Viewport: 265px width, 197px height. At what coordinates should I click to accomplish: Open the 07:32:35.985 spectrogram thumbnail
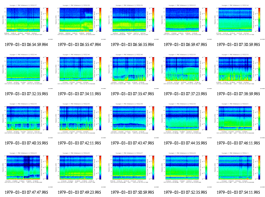26,71
